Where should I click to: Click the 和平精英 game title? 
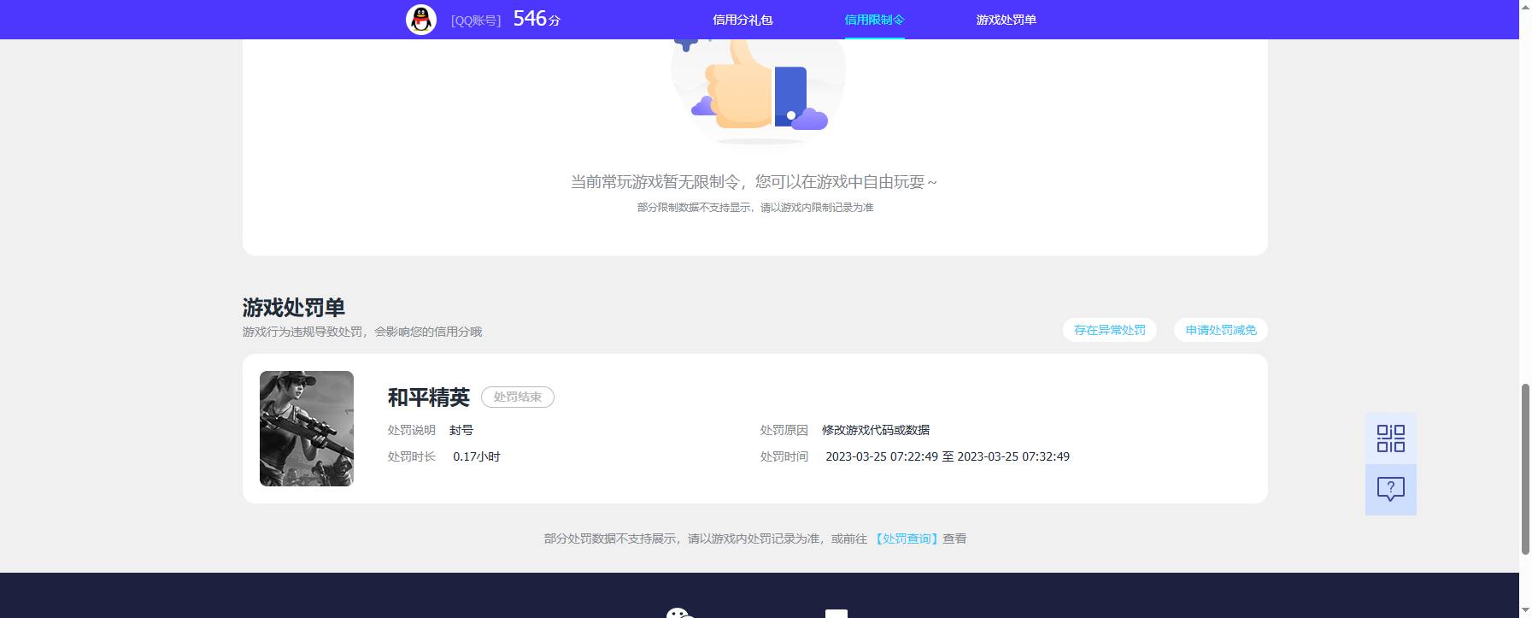(429, 397)
